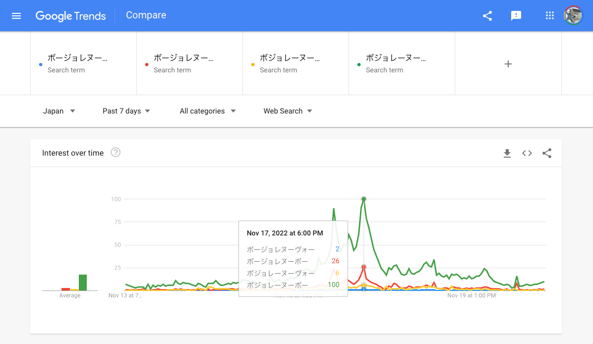Screen dimensions: 593x344
Task: Open the Web Search type dropdown
Action: (288, 111)
